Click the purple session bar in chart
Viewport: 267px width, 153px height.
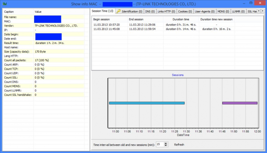[240, 103]
